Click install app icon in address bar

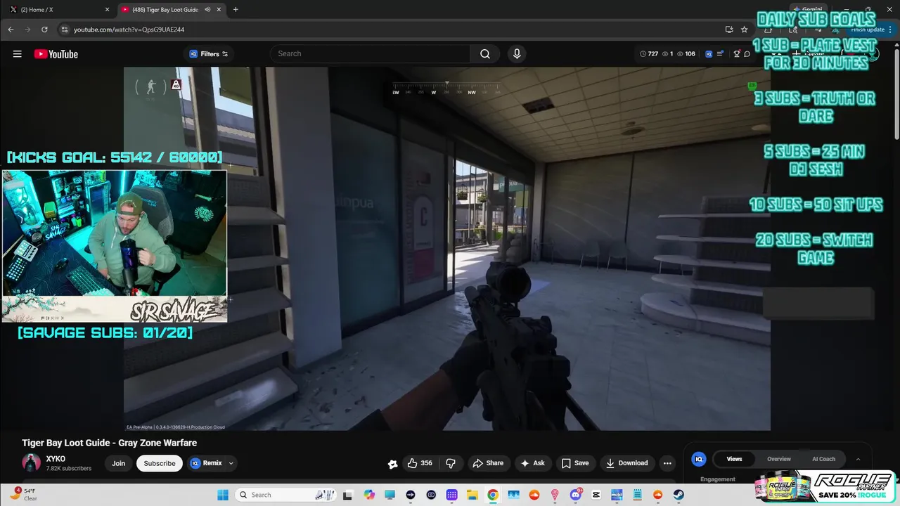click(729, 30)
